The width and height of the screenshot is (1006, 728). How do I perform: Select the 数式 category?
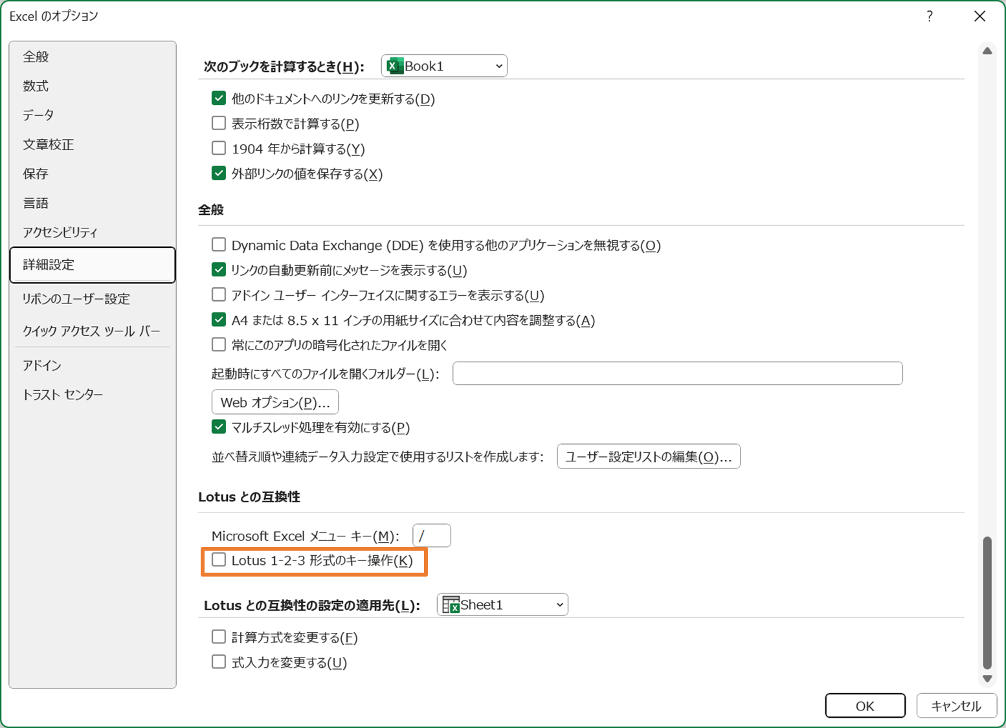[93, 86]
